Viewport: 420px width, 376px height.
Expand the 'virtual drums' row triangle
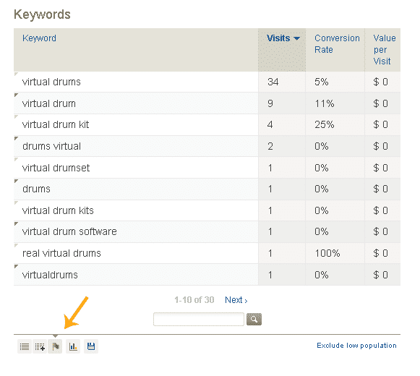[16, 74]
